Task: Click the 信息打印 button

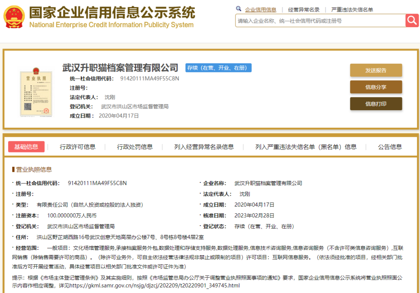Action: pos(376,104)
